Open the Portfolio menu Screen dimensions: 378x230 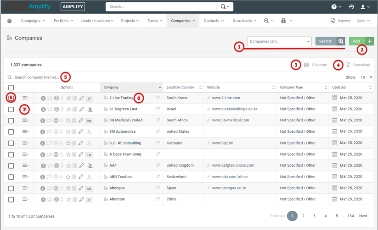(x=63, y=21)
